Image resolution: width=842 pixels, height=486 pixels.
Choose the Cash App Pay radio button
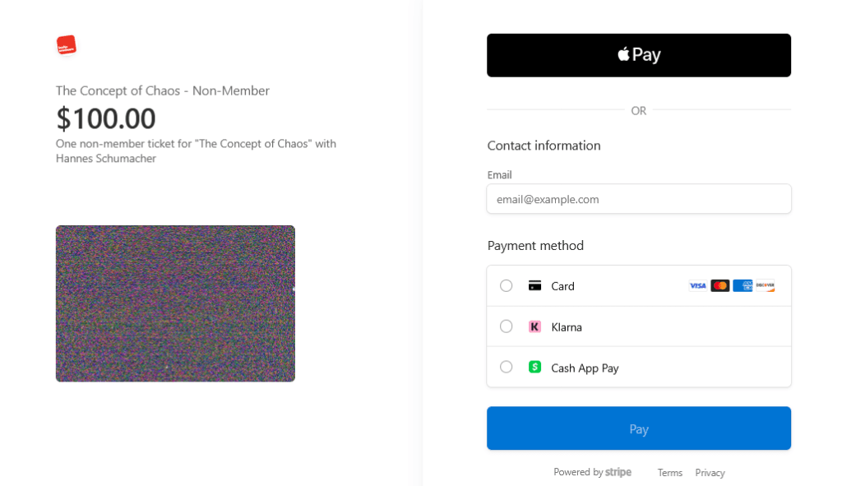pos(506,367)
